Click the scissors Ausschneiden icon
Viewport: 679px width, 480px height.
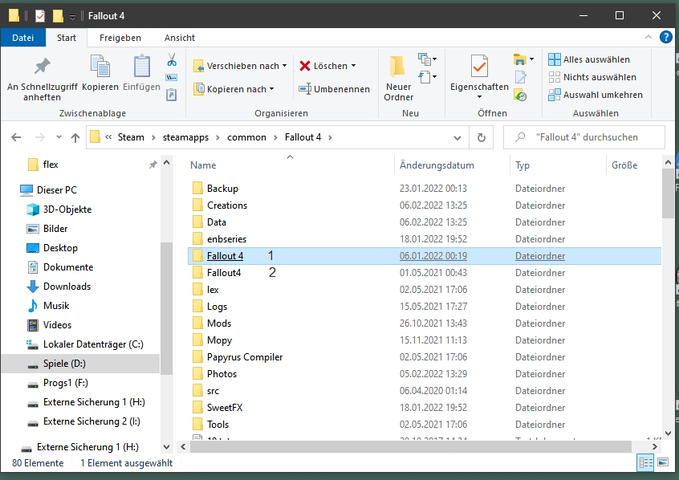[x=172, y=60]
